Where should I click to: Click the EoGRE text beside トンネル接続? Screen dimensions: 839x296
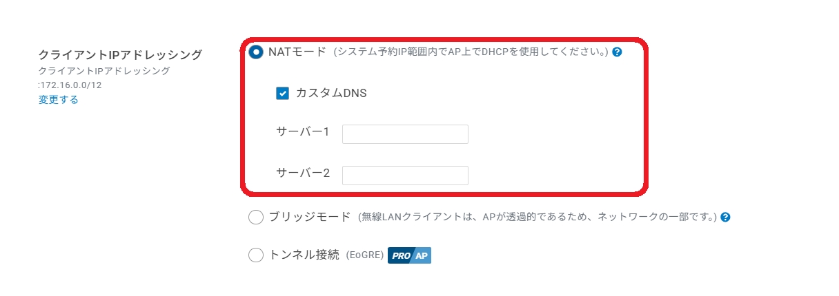(x=365, y=255)
